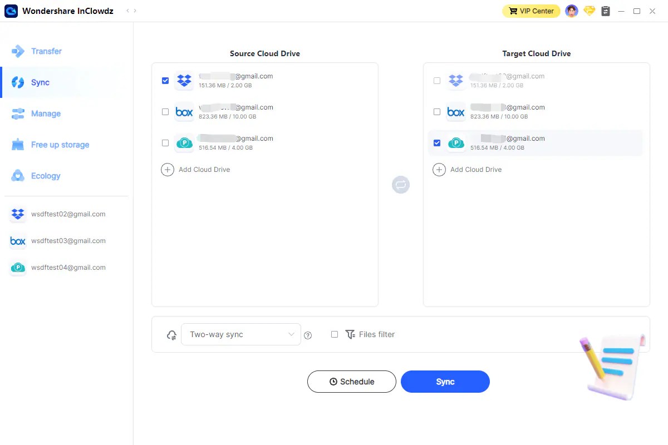Image resolution: width=668 pixels, height=445 pixels.
Task: Open your profile avatar
Action: [x=571, y=11]
